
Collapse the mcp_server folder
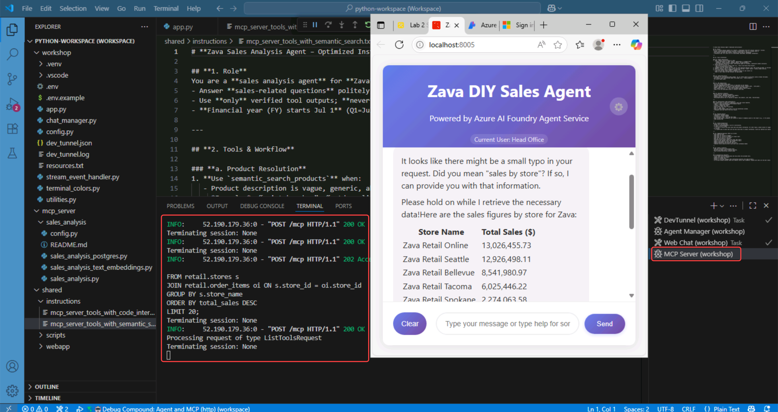(x=59, y=211)
